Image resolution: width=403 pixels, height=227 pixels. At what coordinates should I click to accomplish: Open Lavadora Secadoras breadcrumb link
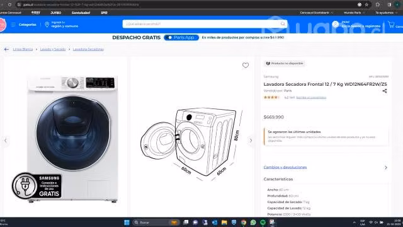pyautogui.click(x=88, y=49)
